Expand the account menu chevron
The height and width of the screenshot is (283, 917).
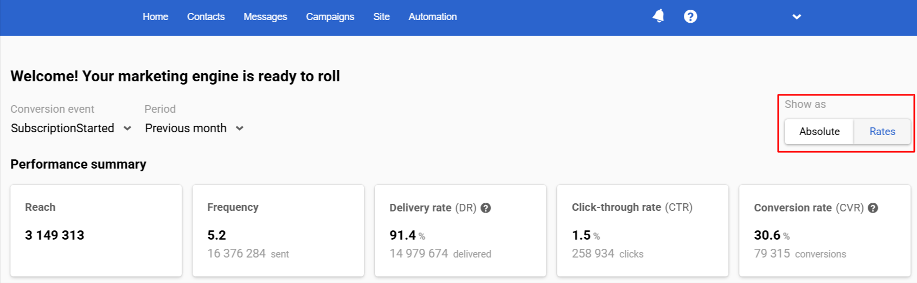[x=797, y=17]
